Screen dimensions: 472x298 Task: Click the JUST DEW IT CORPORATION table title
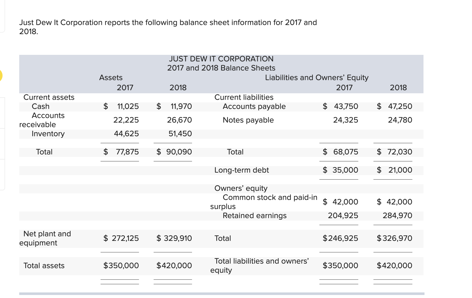pyautogui.click(x=221, y=59)
